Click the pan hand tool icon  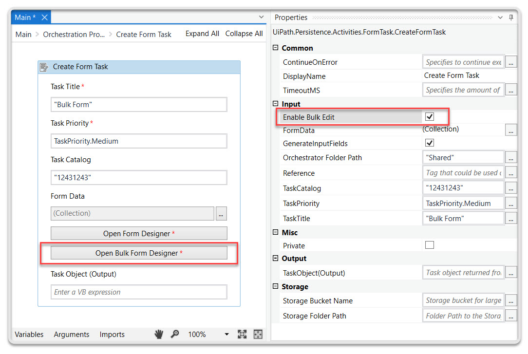(x=159, y=334)
